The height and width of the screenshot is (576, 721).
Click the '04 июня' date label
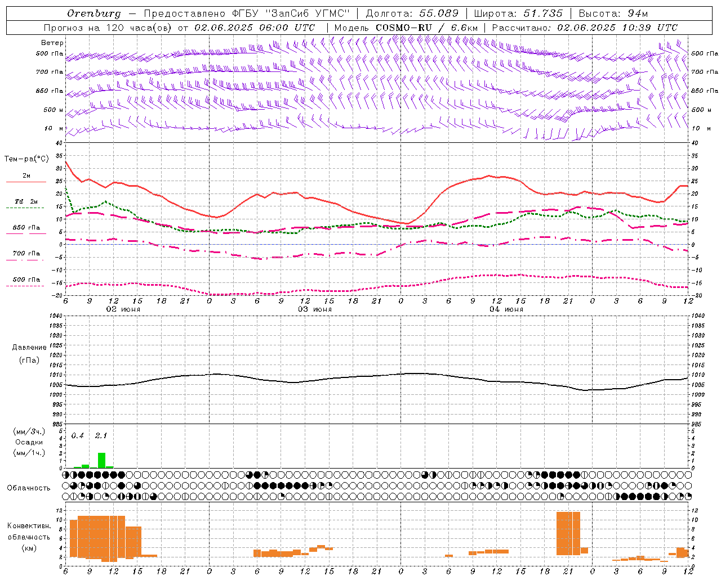point(506,309)
